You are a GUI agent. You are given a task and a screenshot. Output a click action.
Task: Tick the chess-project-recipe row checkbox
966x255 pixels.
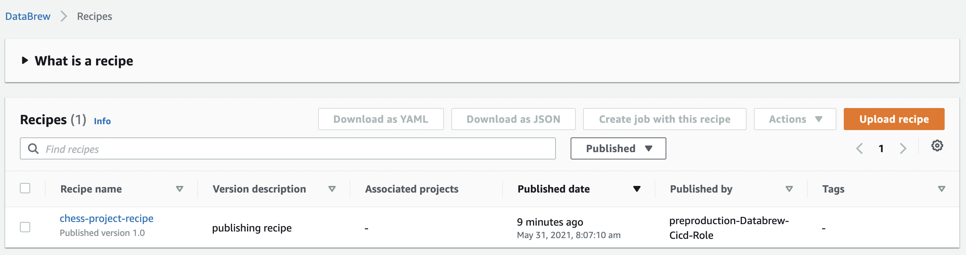coord(25,227)
